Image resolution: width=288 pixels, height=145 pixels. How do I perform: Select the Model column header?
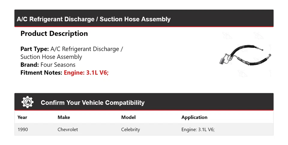coord(128,117)
